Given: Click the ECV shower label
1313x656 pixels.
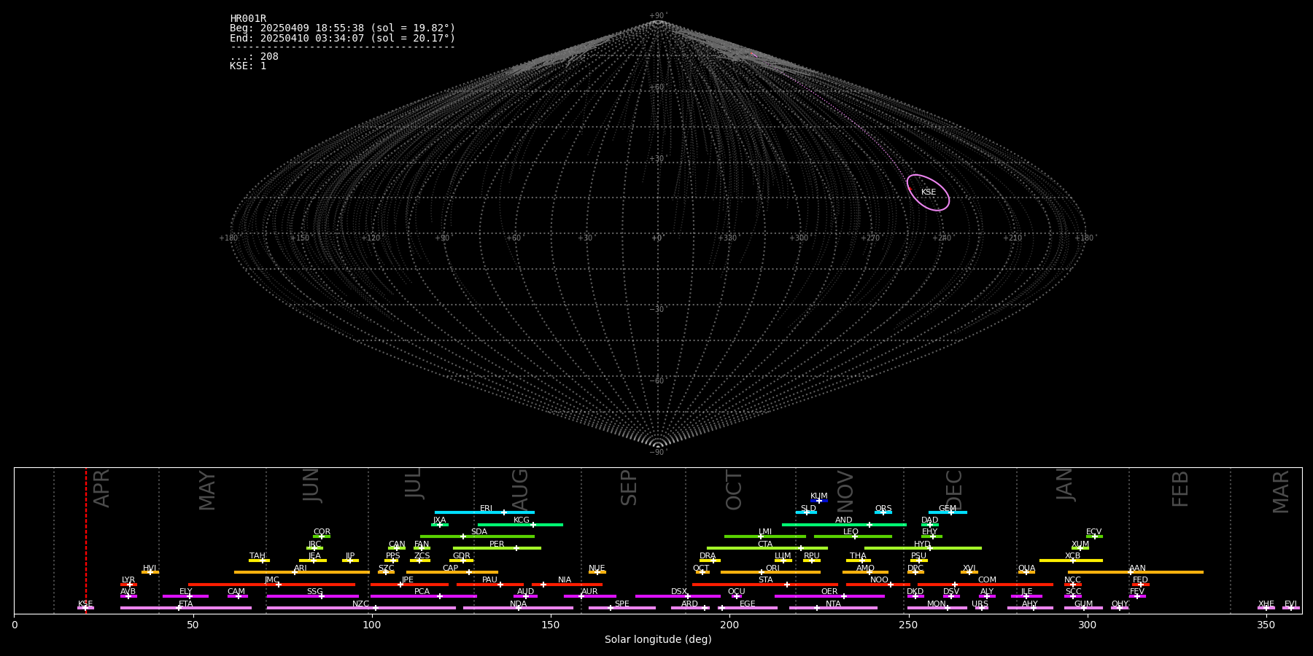Looking at the screenshot, I should [1093, 531].
